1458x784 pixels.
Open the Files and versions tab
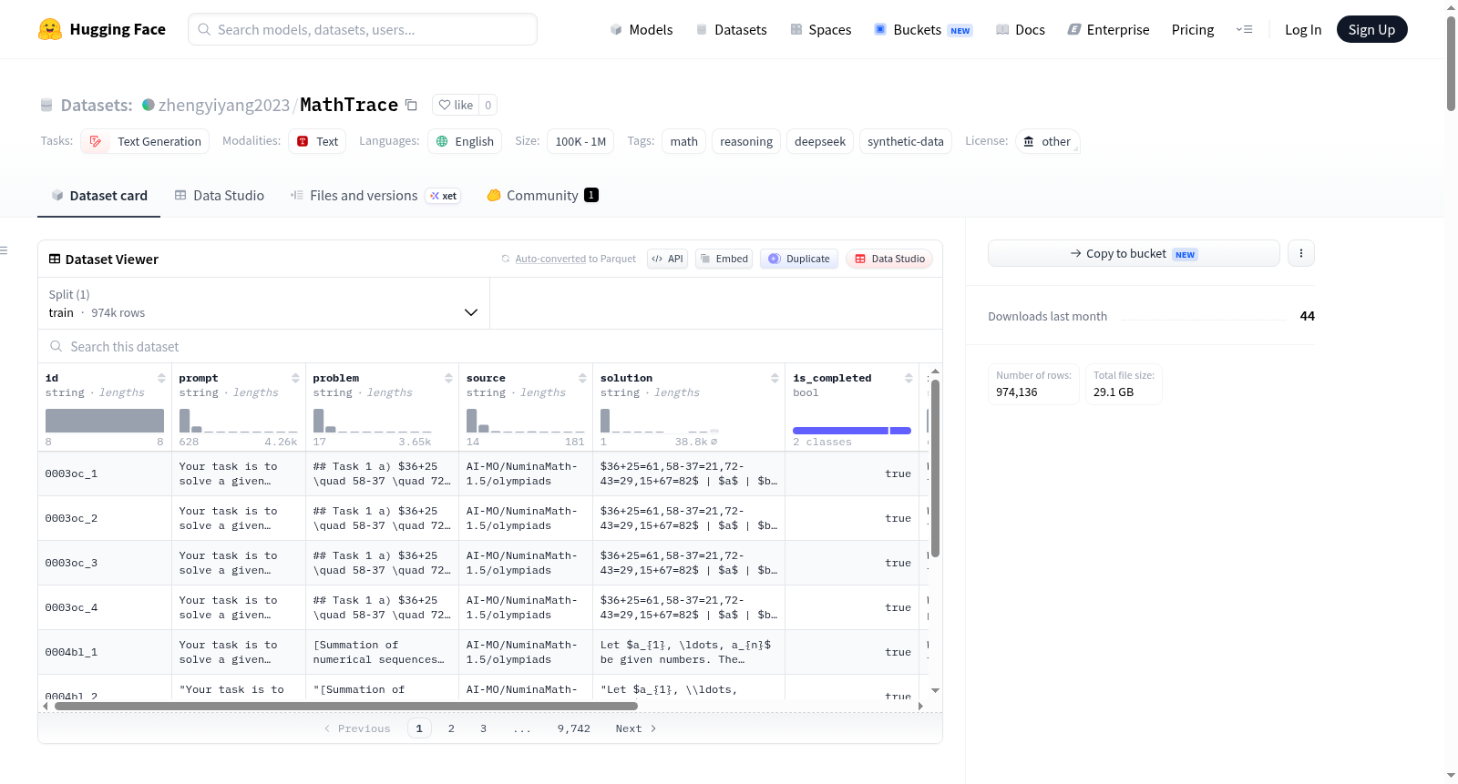click(x=375, y=196)
